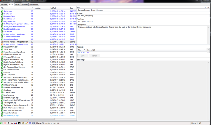211x125 pixels.
Task: Select The Ningheim.esp row
Action: [38, 103]
